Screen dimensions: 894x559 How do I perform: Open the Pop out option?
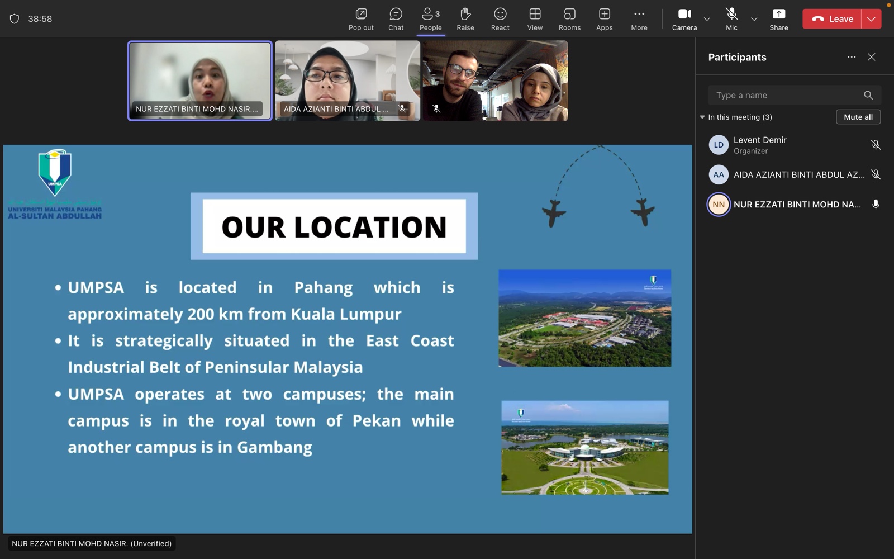tap(361, 19)
